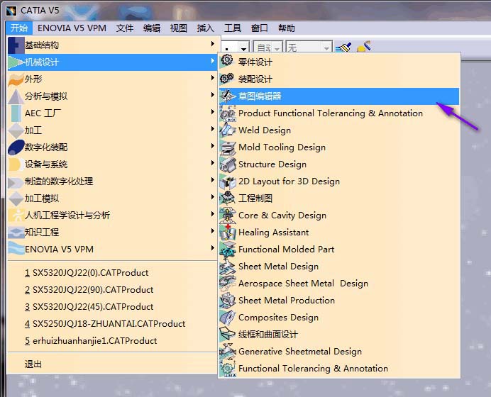Open the 工具 menu
The image size is (491, 397).
pyautogui.click(x=232, y=28)
